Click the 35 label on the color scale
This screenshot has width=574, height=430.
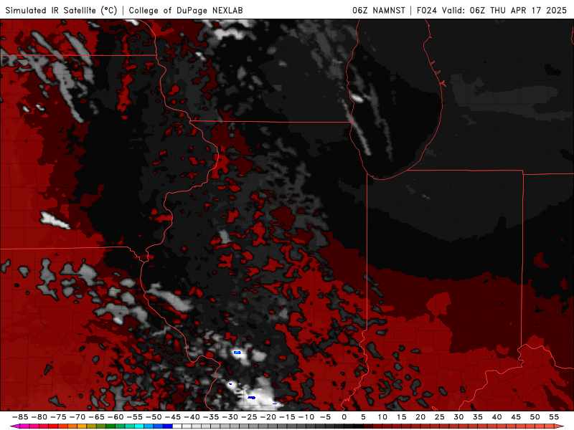(x=477, y=417)
